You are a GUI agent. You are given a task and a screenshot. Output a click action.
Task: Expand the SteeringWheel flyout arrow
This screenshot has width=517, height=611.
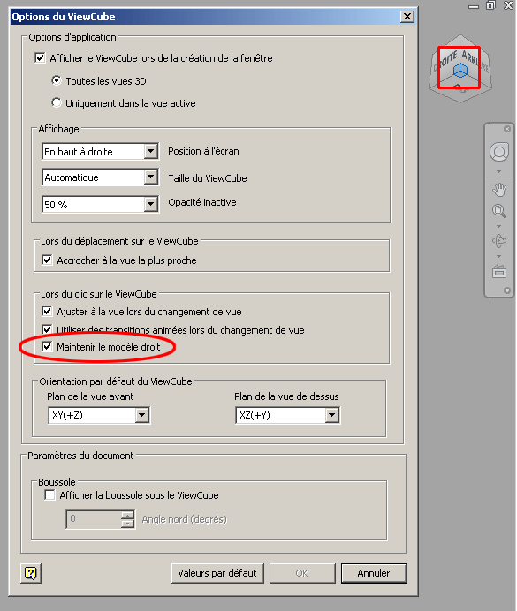pyautogui.click(x=499, y=172)
